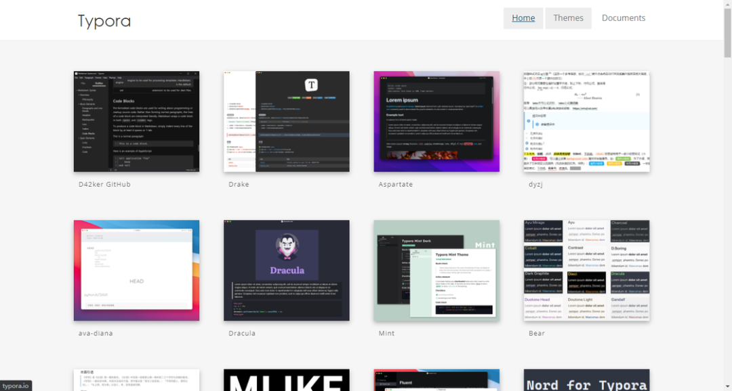This screenshot has height=391, width=732.
Task: View the Aspartate theme thumbnail
Action: tap(436, 122)
